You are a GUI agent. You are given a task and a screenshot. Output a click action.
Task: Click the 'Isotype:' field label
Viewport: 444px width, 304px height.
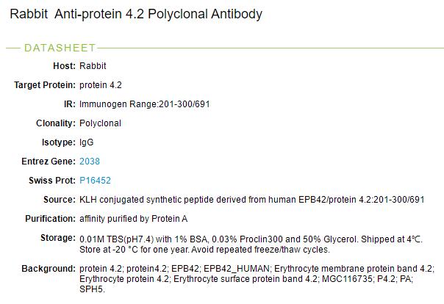coord(57,142)
